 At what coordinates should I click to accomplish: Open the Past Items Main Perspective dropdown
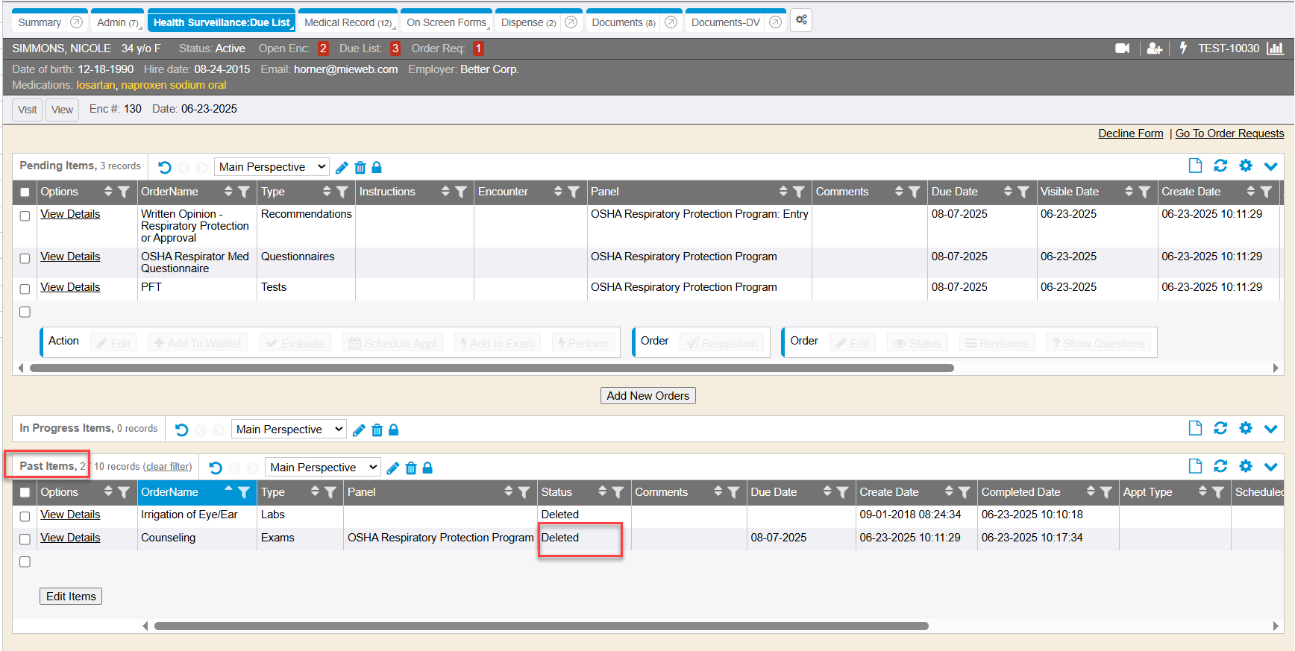coord(323,468)
